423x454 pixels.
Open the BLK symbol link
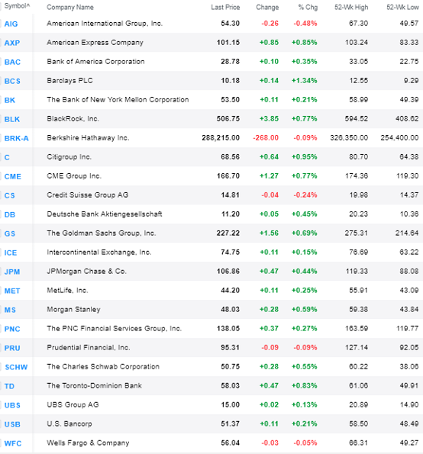[x=12, y=119]
